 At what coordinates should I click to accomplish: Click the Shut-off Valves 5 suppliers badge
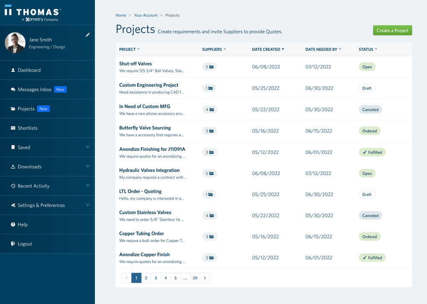(209, 67)
